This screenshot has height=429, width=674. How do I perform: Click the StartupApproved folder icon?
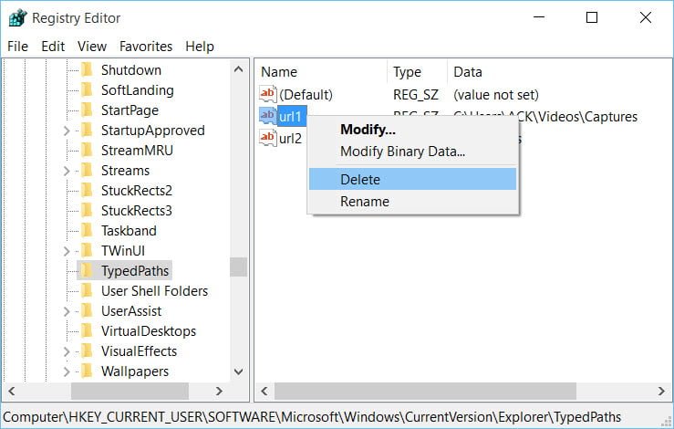tap(87, 130)
